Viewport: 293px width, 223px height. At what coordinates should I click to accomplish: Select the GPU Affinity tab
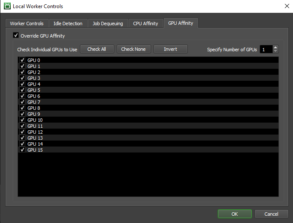click(x=181, y=23)
